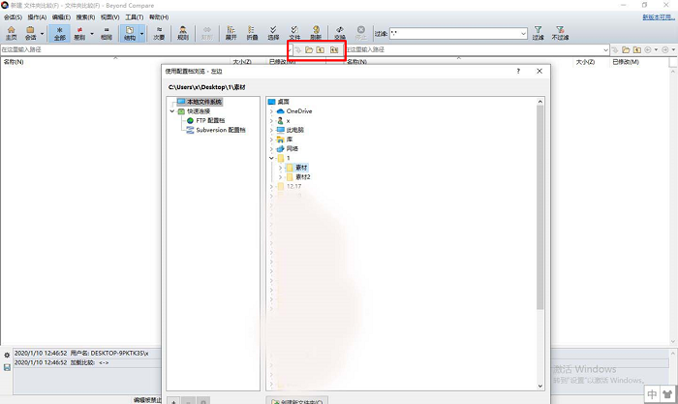This screenshot has height=404, width=678.
Task: Open the 帮助(H) menu
Action: point(159,17)
